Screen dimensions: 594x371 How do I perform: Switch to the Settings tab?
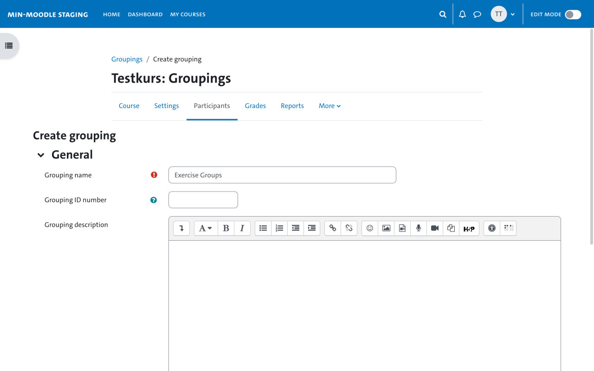[167, 106]
